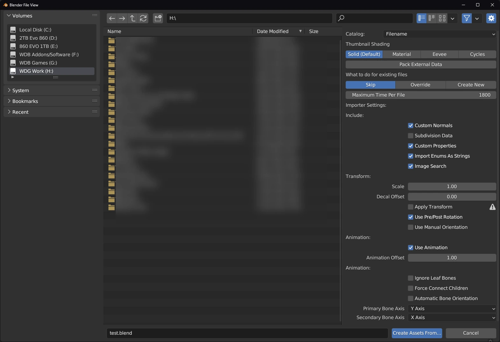
Task: Select Cycles thumbnail shading tab
Action: click(x=477, y=54)
